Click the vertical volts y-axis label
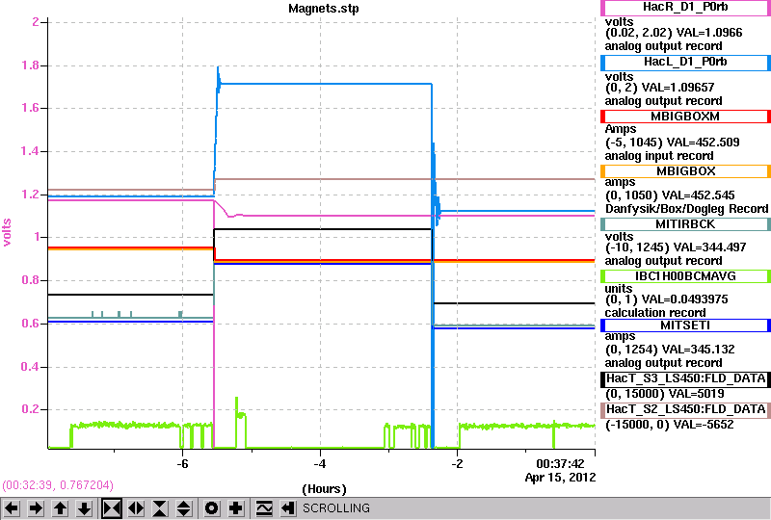The width and height of the screenshot is (771, 520). (x=7, y=232)
